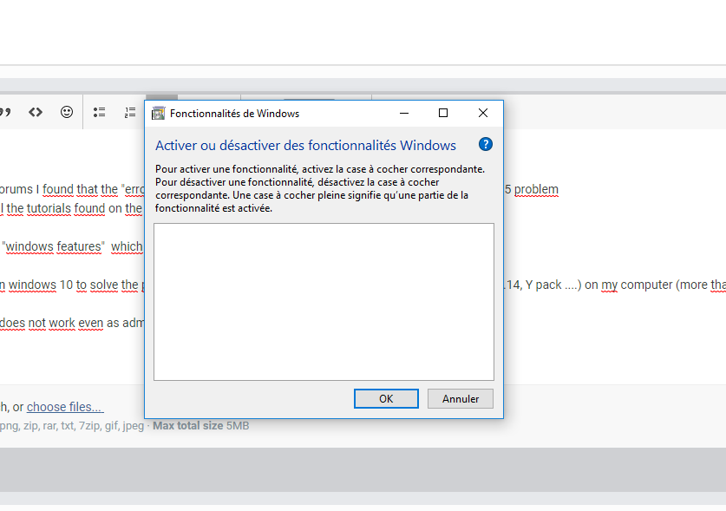Maximize the Fonctionnalités de Windows window

pyautogui.click(x=443, y=113)
